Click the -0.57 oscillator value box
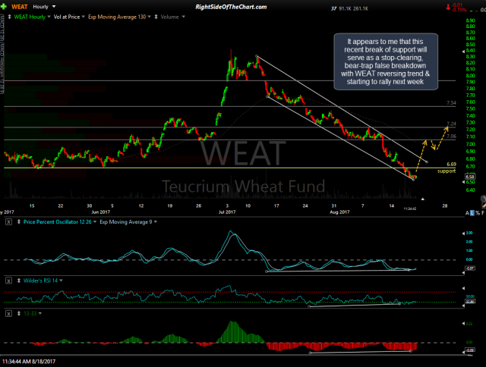Image resolution: width=486 pixels, height=367 pixels. point(470,268)
